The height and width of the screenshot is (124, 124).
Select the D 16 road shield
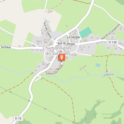coord(18,118)
